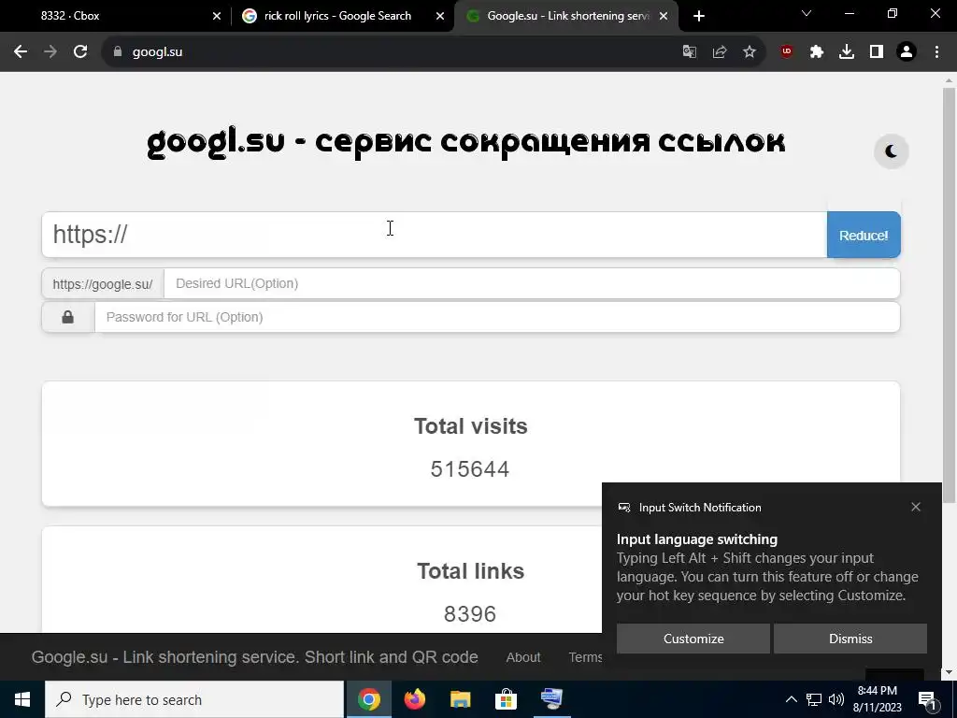Image resolution: width=957 pixels, height=718 pixels.
Task: Click the Reduce! button
Action: coord(864,235)
